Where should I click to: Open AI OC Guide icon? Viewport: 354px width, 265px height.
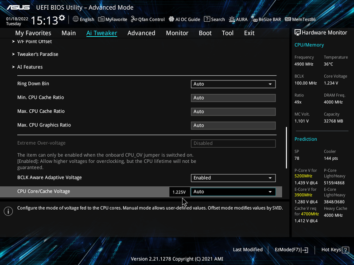coord(171,19)
